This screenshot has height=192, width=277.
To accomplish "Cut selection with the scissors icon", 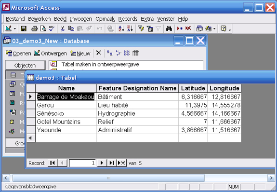I will (62, 28).
